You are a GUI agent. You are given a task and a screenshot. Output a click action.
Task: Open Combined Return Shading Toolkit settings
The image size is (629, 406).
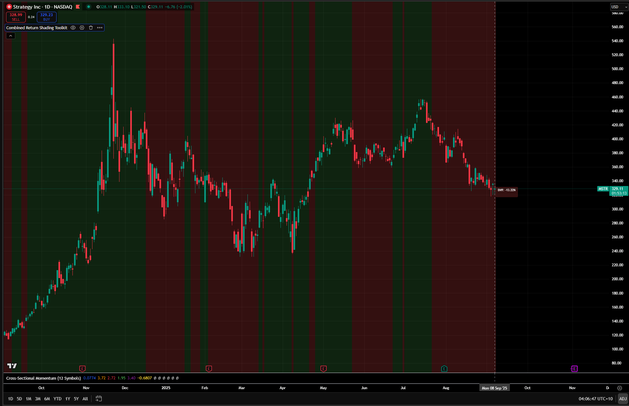click(x=82, y=28)
